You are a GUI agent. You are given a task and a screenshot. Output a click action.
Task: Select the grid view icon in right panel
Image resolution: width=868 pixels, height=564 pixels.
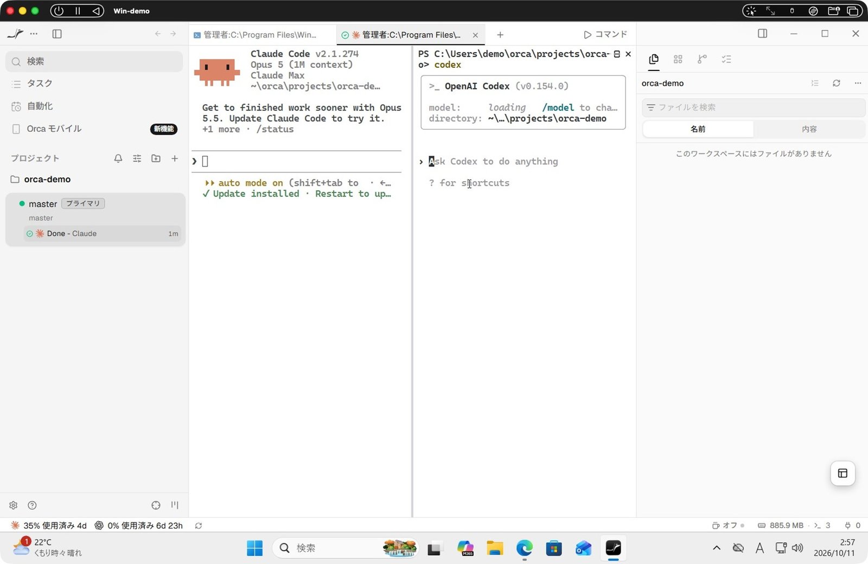[678, 59]
